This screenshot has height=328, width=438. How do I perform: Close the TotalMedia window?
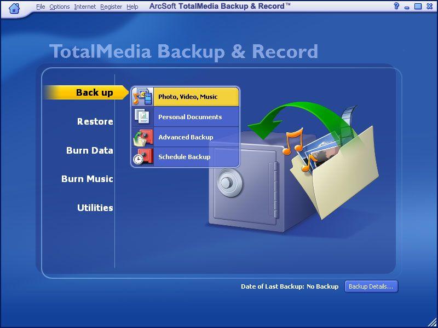click(x=430, y=6)
